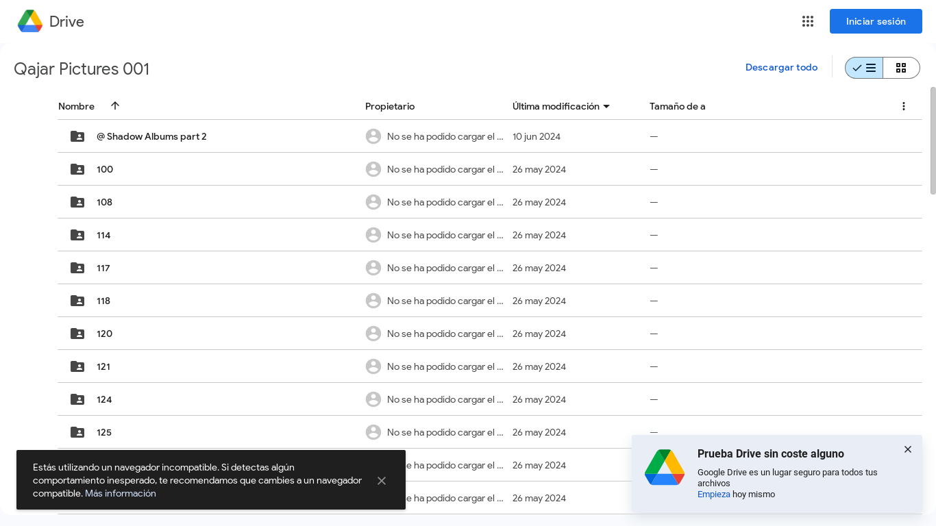Open the column more options menu
This screenshot has width=936, height=526.
pyautogui.click(x=904, y=106)
